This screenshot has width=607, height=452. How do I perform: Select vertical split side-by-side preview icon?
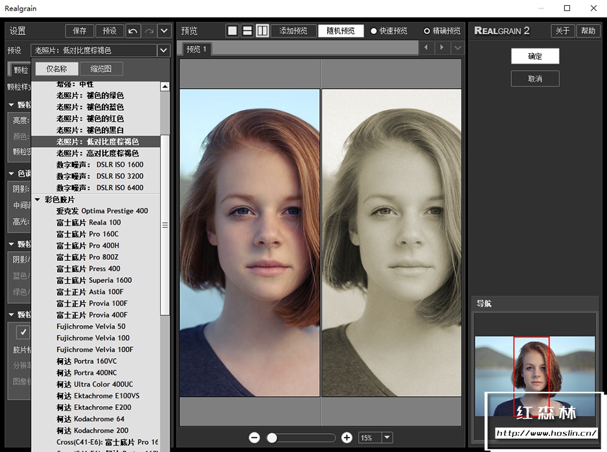pos(262,31)
